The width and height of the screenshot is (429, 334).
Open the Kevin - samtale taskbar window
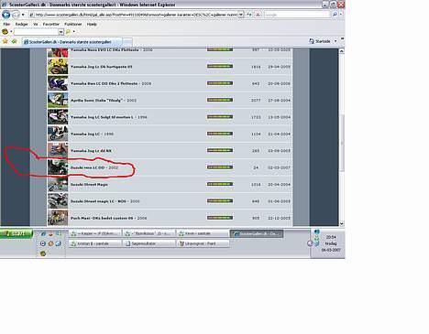point(203,233)
